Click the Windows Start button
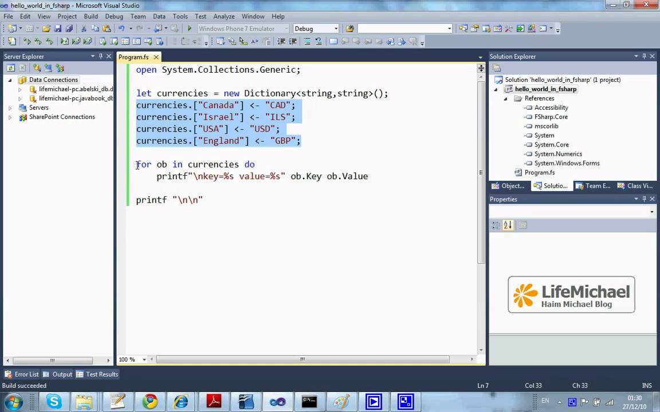 14,402
